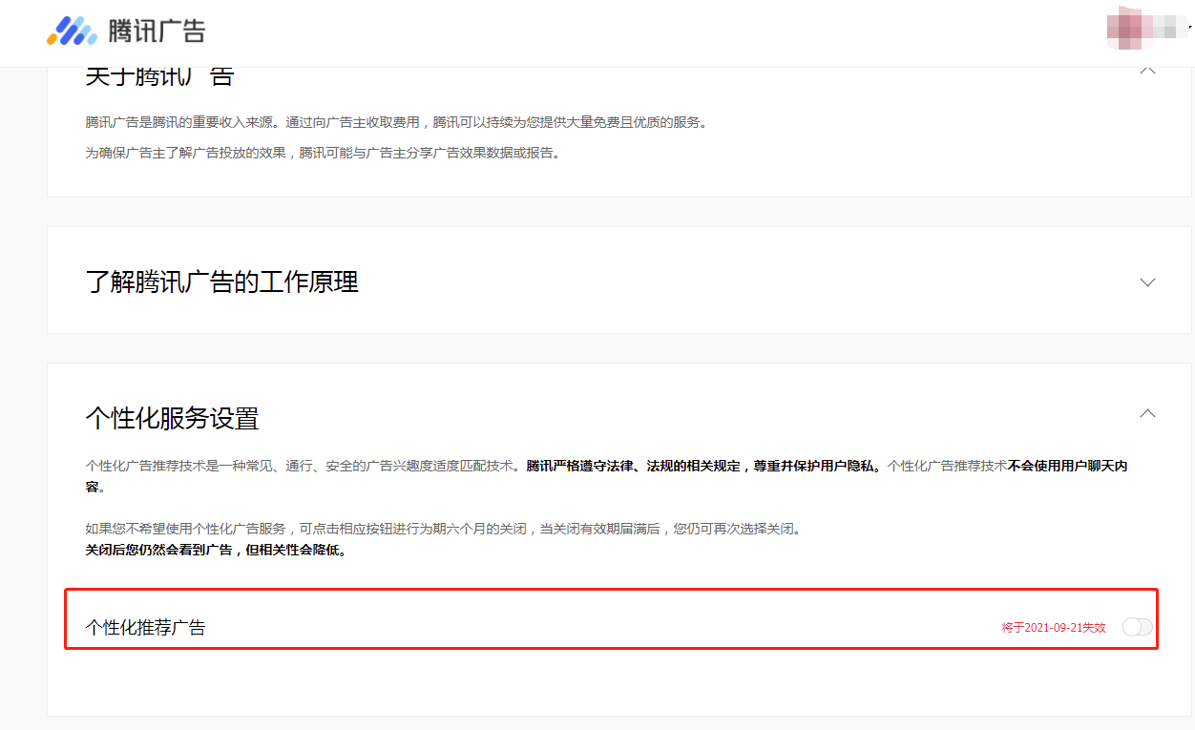Click the 个性化服务设置 heading
The height and width of the screenshot is (730, 1195).
pyautogui.click(x=172, y=418)
